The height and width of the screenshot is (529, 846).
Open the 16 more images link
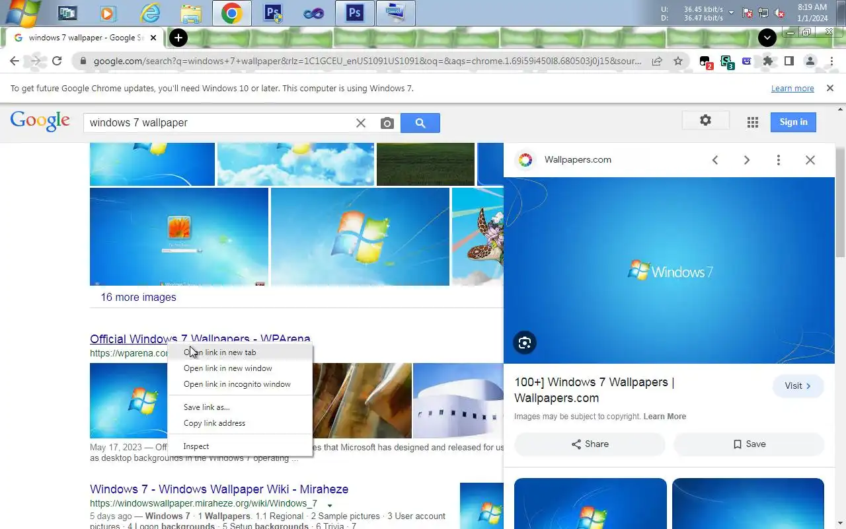(x=138, y=298)
